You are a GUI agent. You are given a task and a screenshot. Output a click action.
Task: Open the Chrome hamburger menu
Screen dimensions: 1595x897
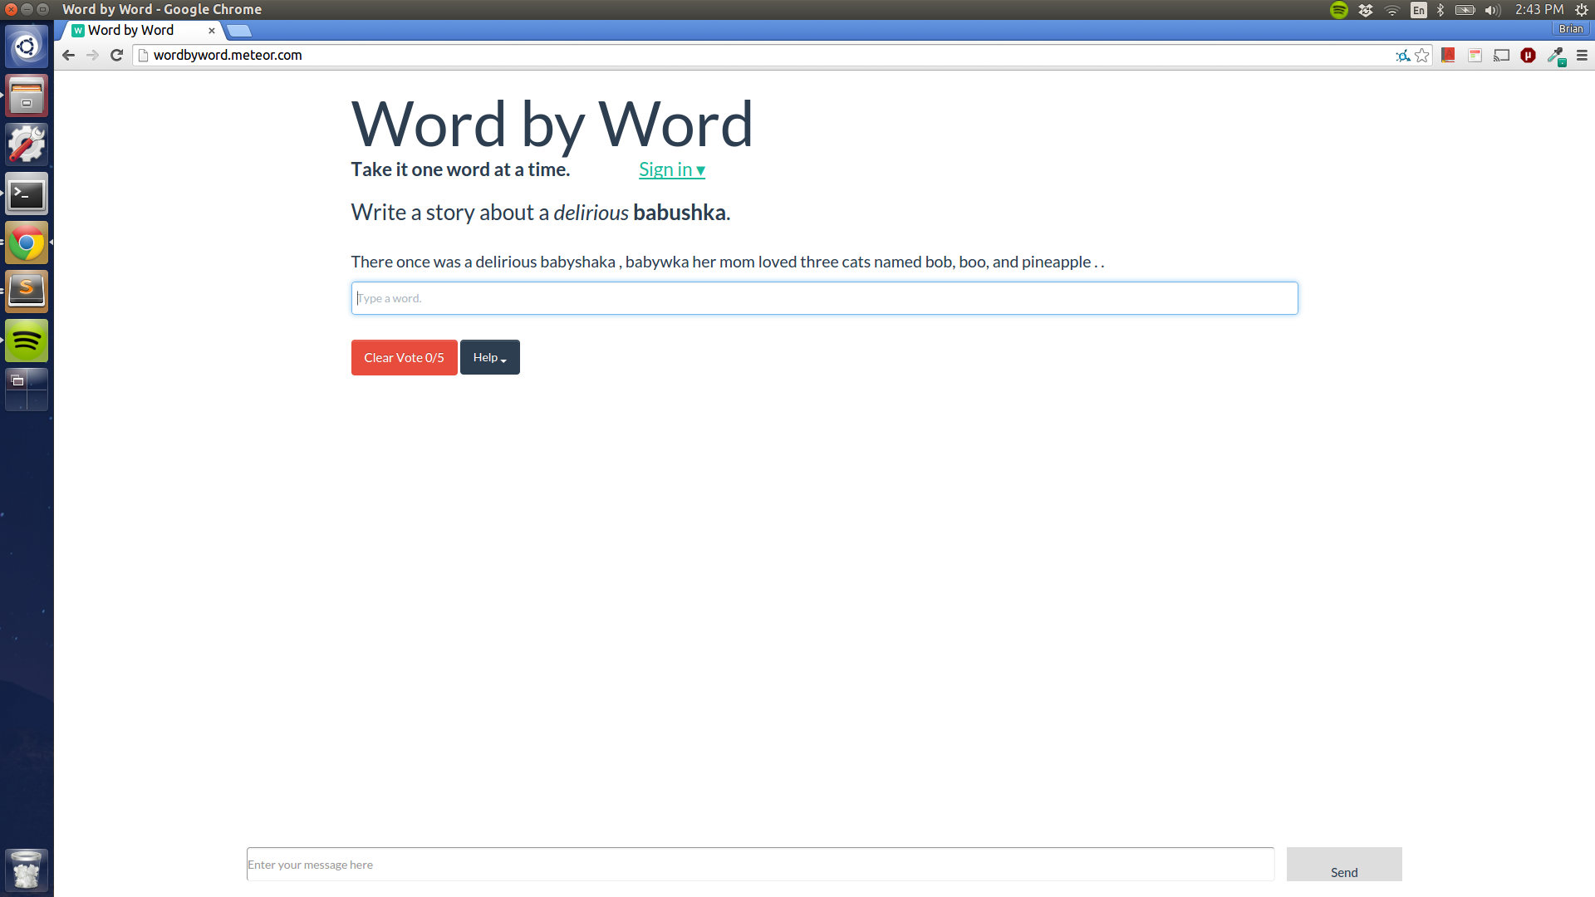tap(1582, 56)
